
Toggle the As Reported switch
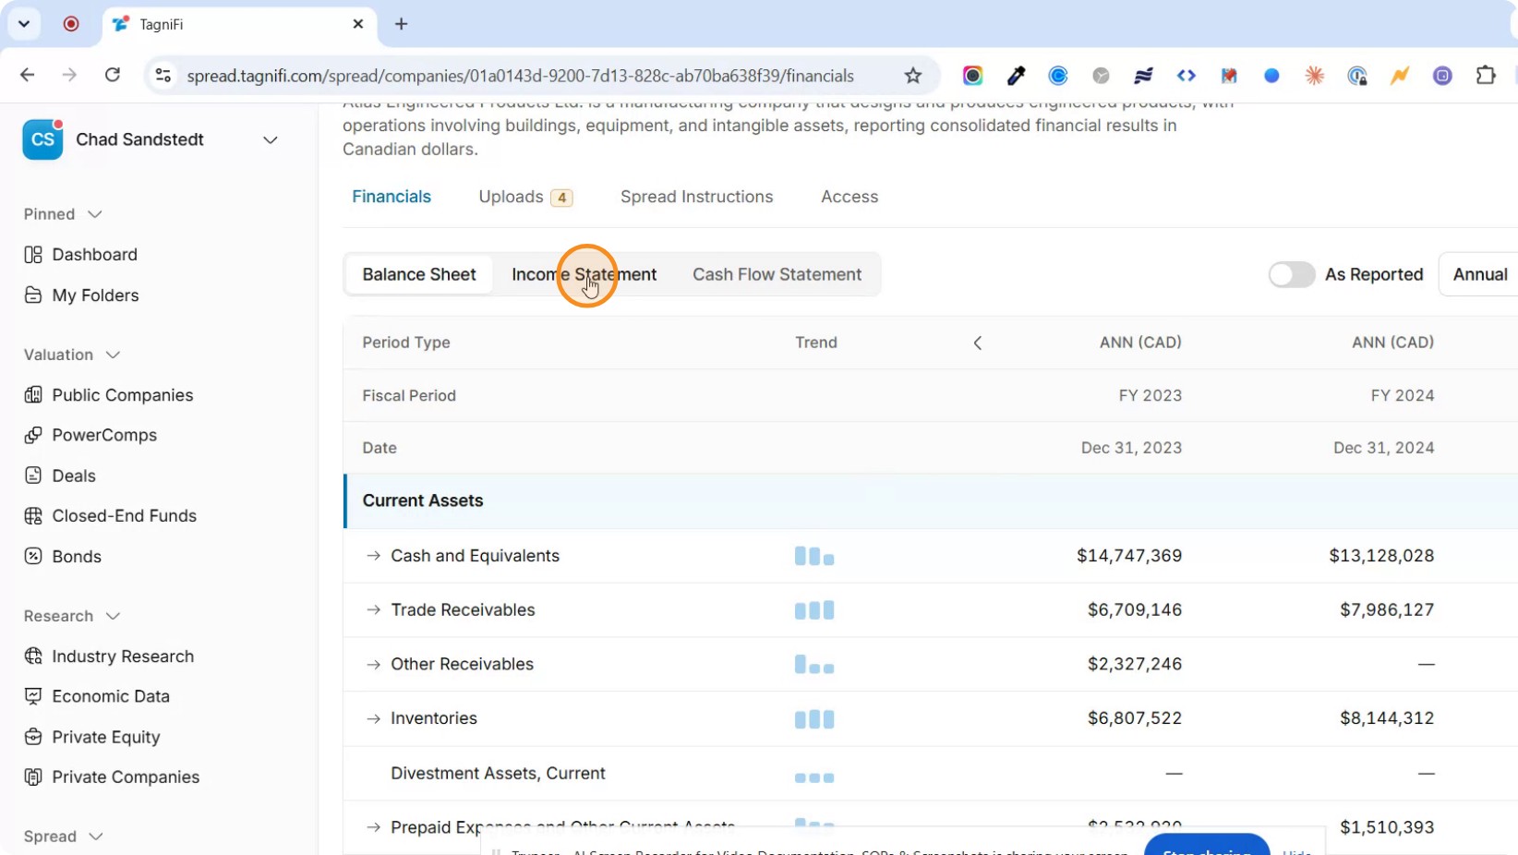(x=1291, y=274)
